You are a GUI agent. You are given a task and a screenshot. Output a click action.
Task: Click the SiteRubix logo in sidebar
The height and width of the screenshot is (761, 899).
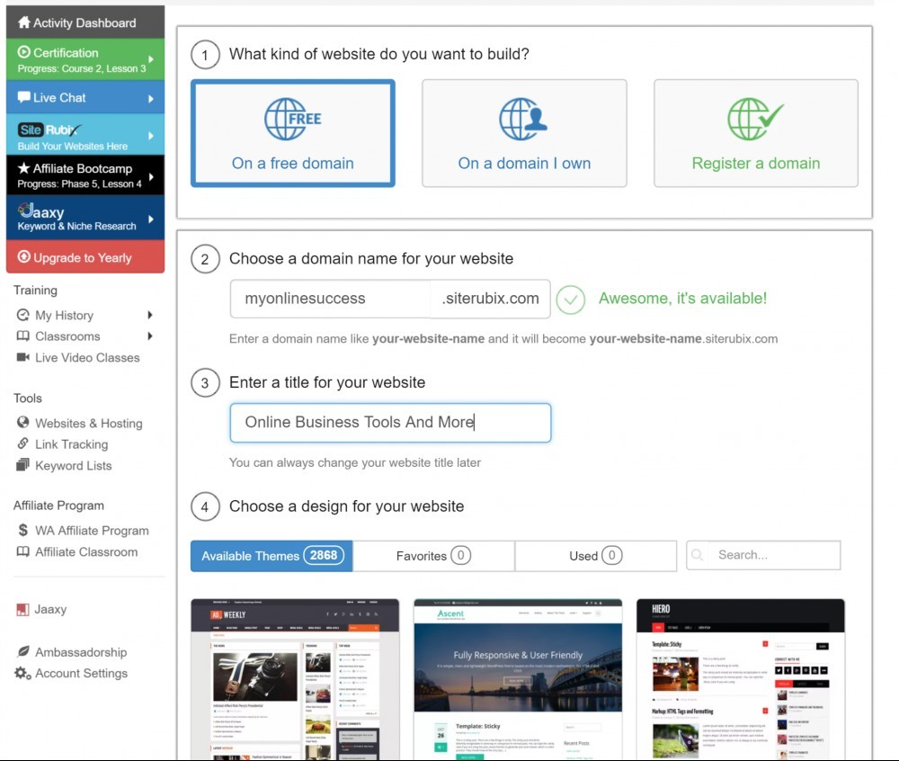pyautogui.click(x=49, y=130)
